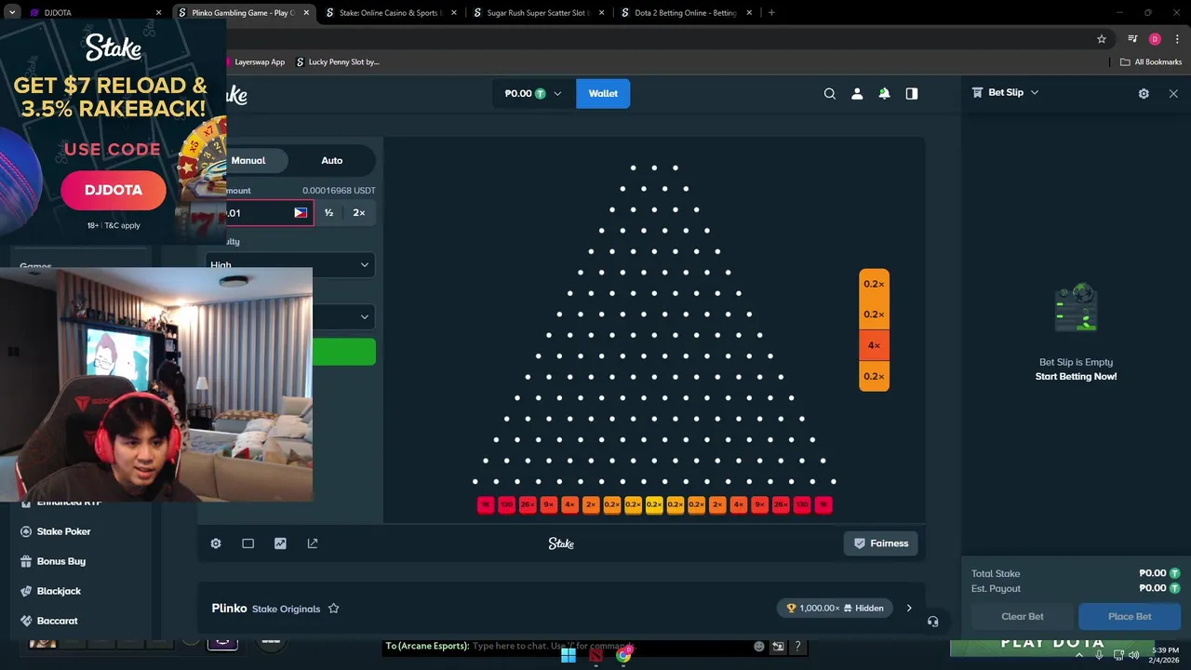This screenshot has width=1191, height=670.
Task: Click the Wallet button
Action: coord(603,93)
